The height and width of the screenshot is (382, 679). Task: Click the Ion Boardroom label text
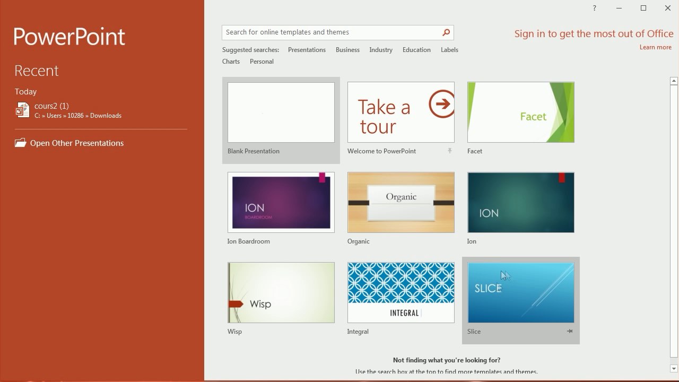pyautogui.click(x=248, y=241)
